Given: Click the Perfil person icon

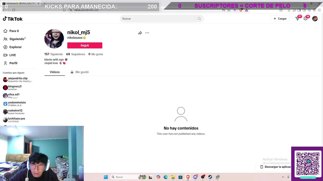Looking at the screenshot, I should pyautogui.click(x=5, y=63).
